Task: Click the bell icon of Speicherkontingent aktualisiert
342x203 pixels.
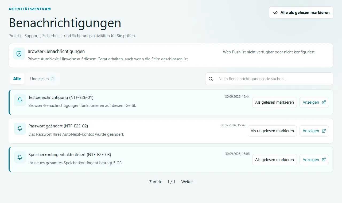Action: click(20, 157)
